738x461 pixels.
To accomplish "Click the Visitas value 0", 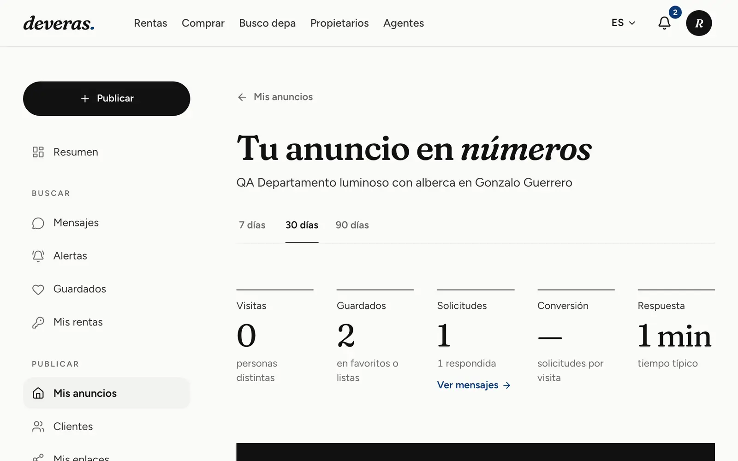I will (246, 336).
